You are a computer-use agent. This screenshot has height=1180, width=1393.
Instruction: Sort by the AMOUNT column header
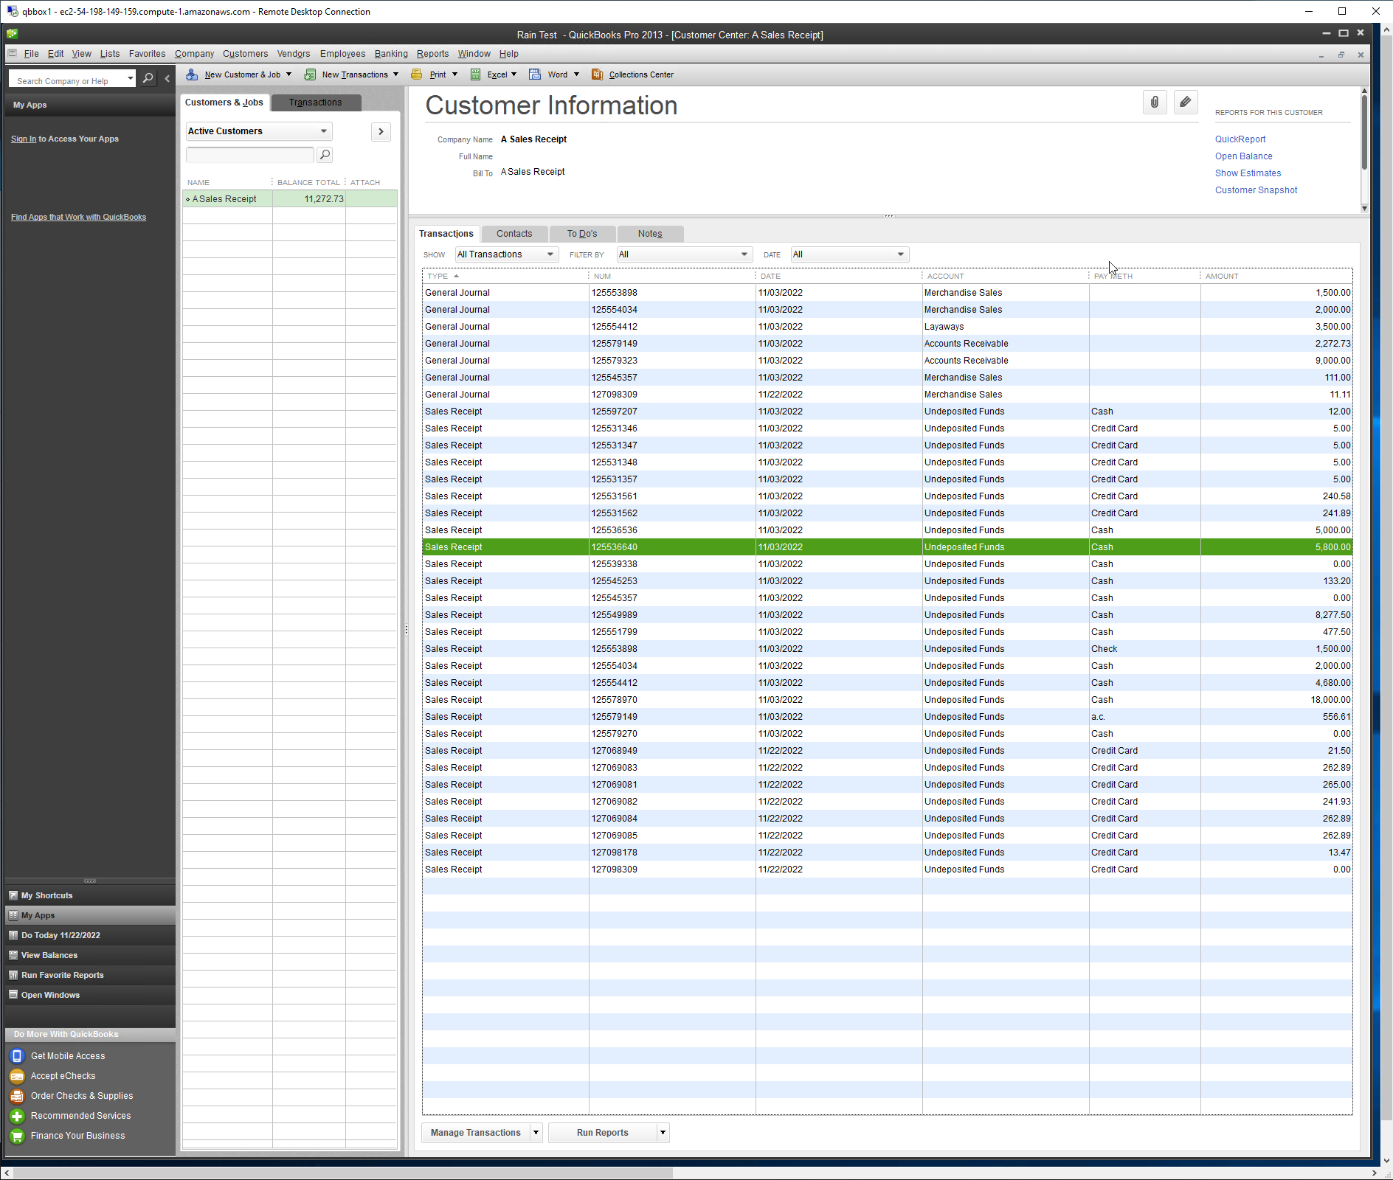click(x=1276, y=276)
